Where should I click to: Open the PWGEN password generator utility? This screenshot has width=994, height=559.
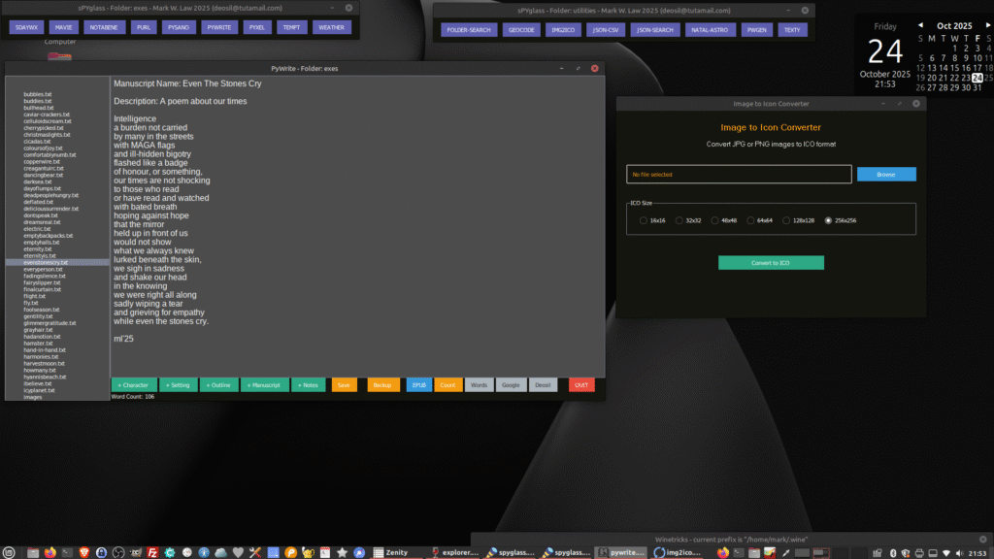pyautogui.click(x=757, y=29)
